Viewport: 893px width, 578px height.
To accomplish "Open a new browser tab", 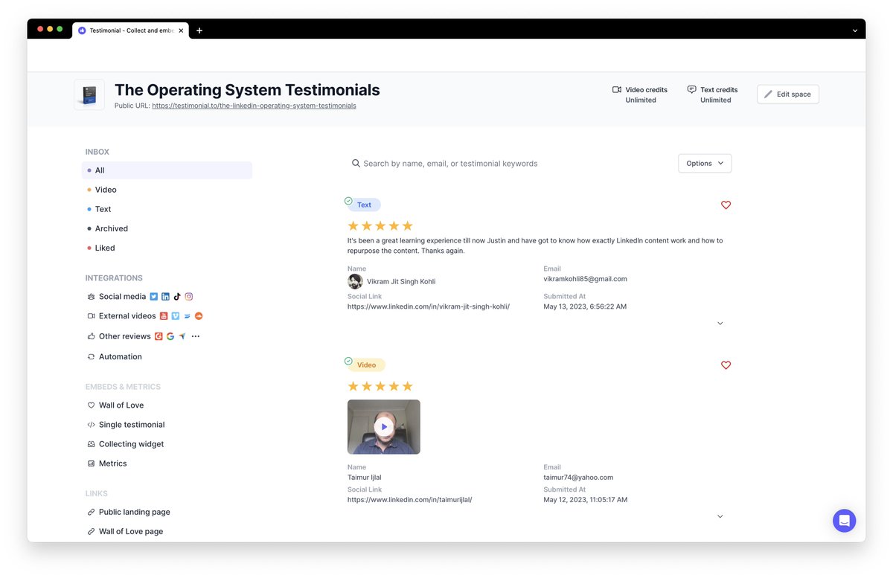I will [x=199, y=30].
